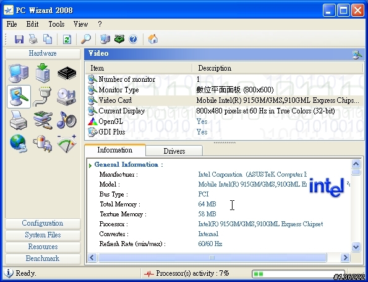Click the horizontal scrollbar right arrow
This screenshot has width=368, height=282.
pos(345,258)
